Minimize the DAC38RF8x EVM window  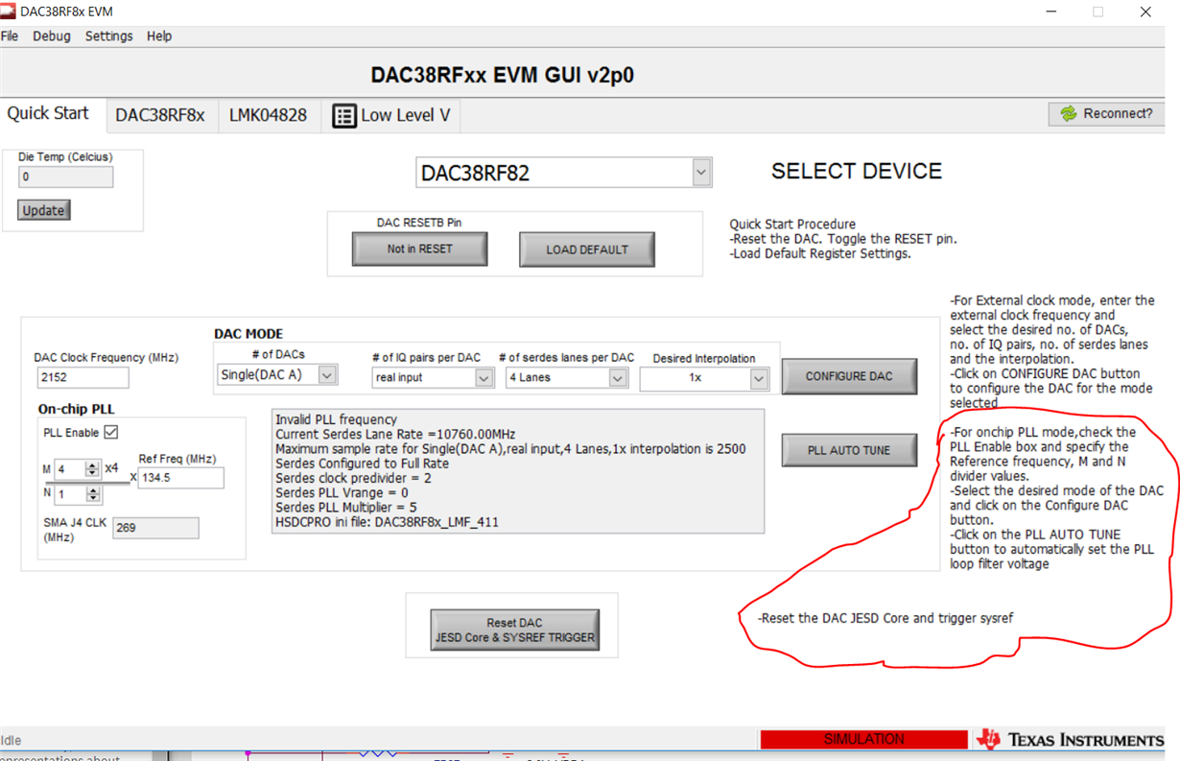pyautogui.click(x=1050, y=12)
